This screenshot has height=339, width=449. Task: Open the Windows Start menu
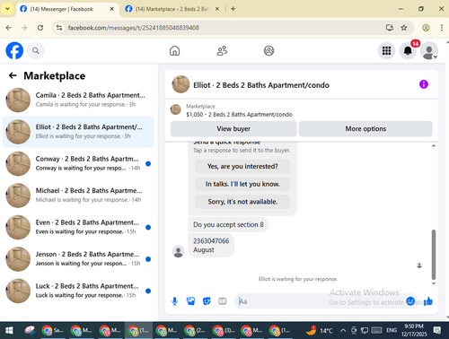(x=9, y=330)
